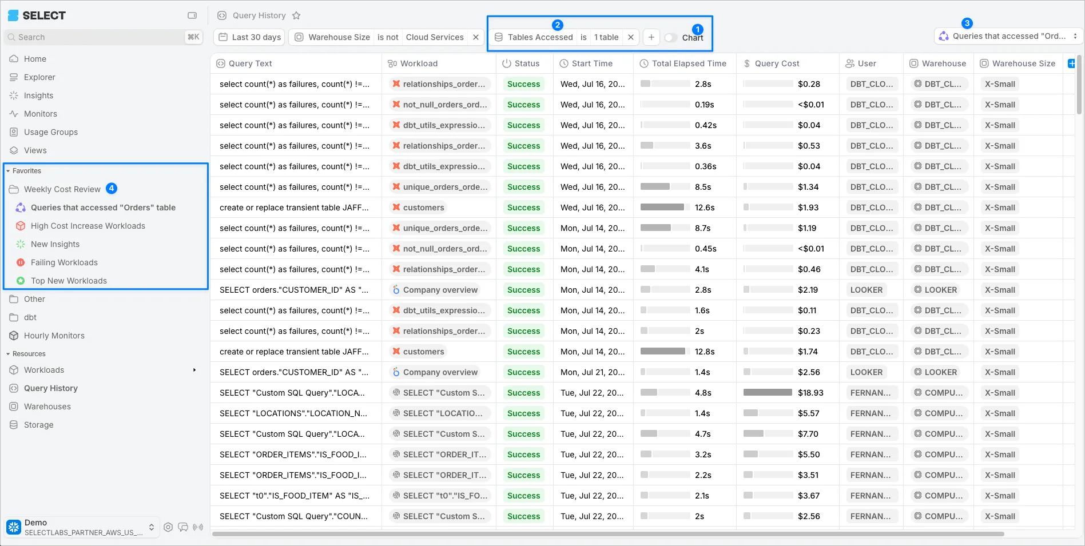Click the vertical scrollbar of the table
The image size is (1085, 546).
pyautogui.click(x=1079, y=86)
